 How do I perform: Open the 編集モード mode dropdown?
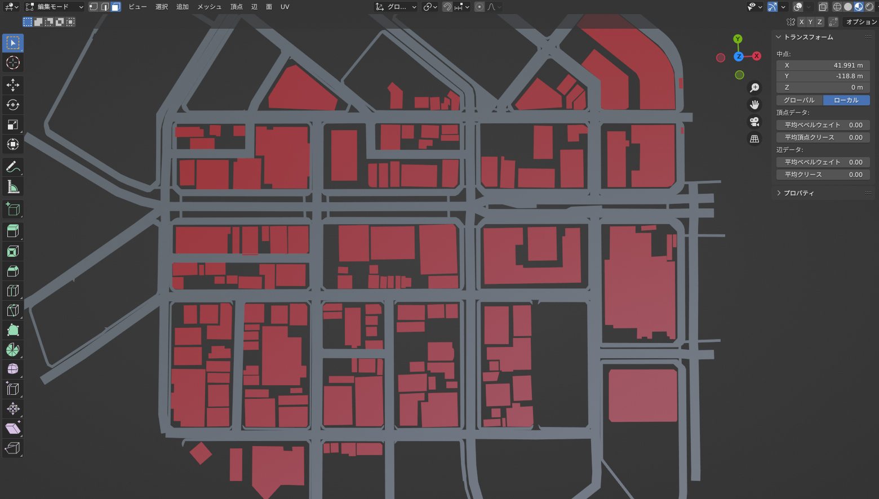[x=54, y=7]
